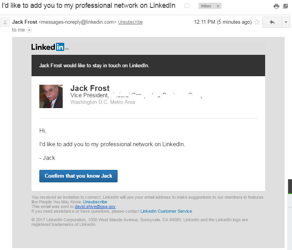Open email in new window icon
292x250 pixels.
[285, 6]
